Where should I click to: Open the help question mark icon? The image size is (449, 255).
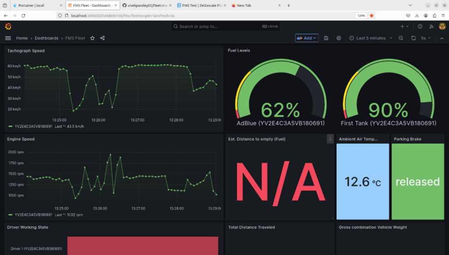tap(420, 26)
